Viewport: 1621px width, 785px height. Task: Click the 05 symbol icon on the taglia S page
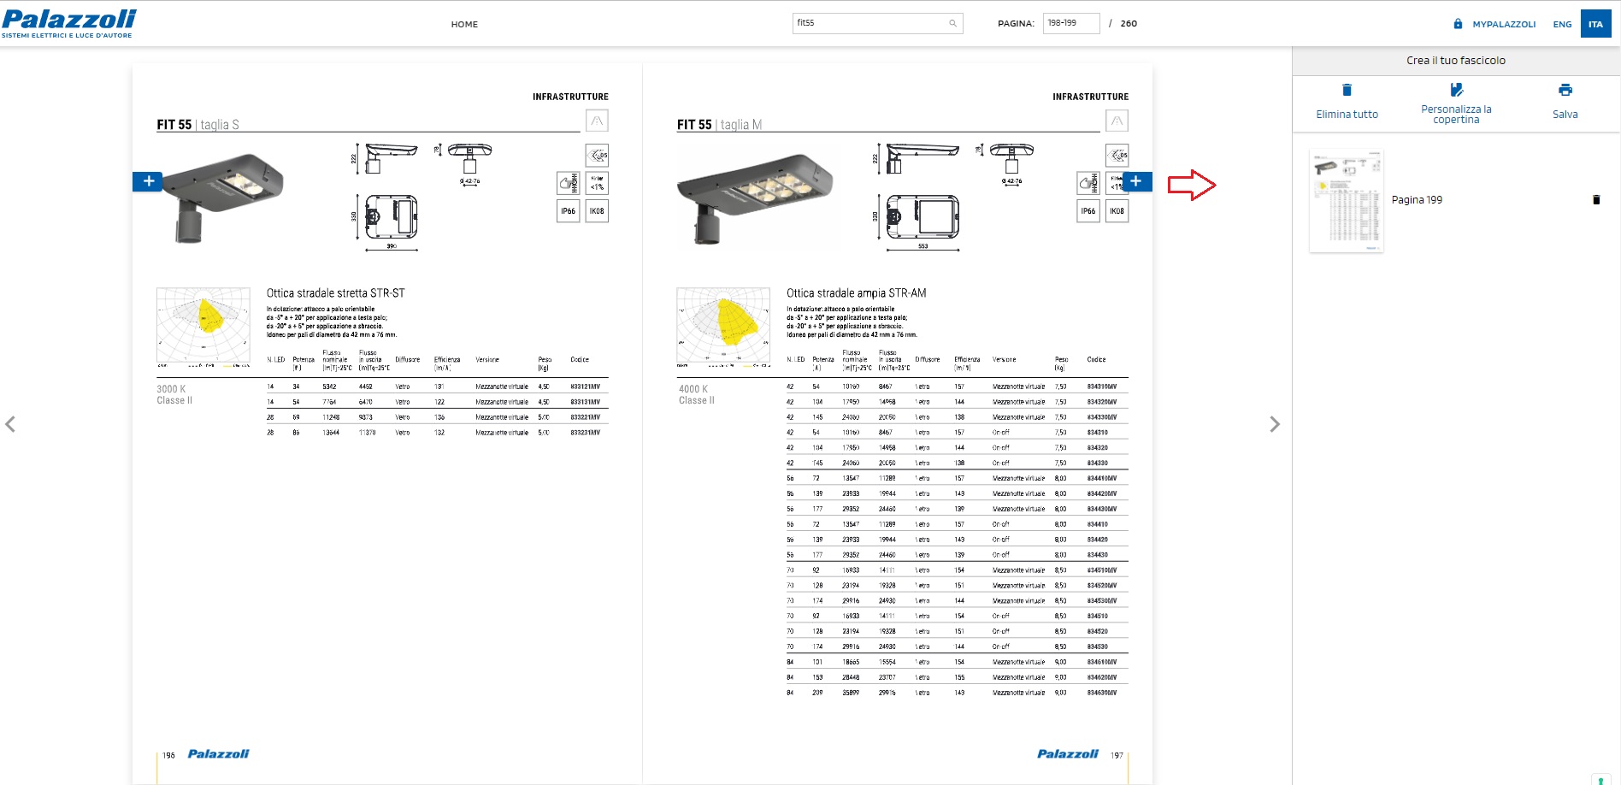click(597, 155)
